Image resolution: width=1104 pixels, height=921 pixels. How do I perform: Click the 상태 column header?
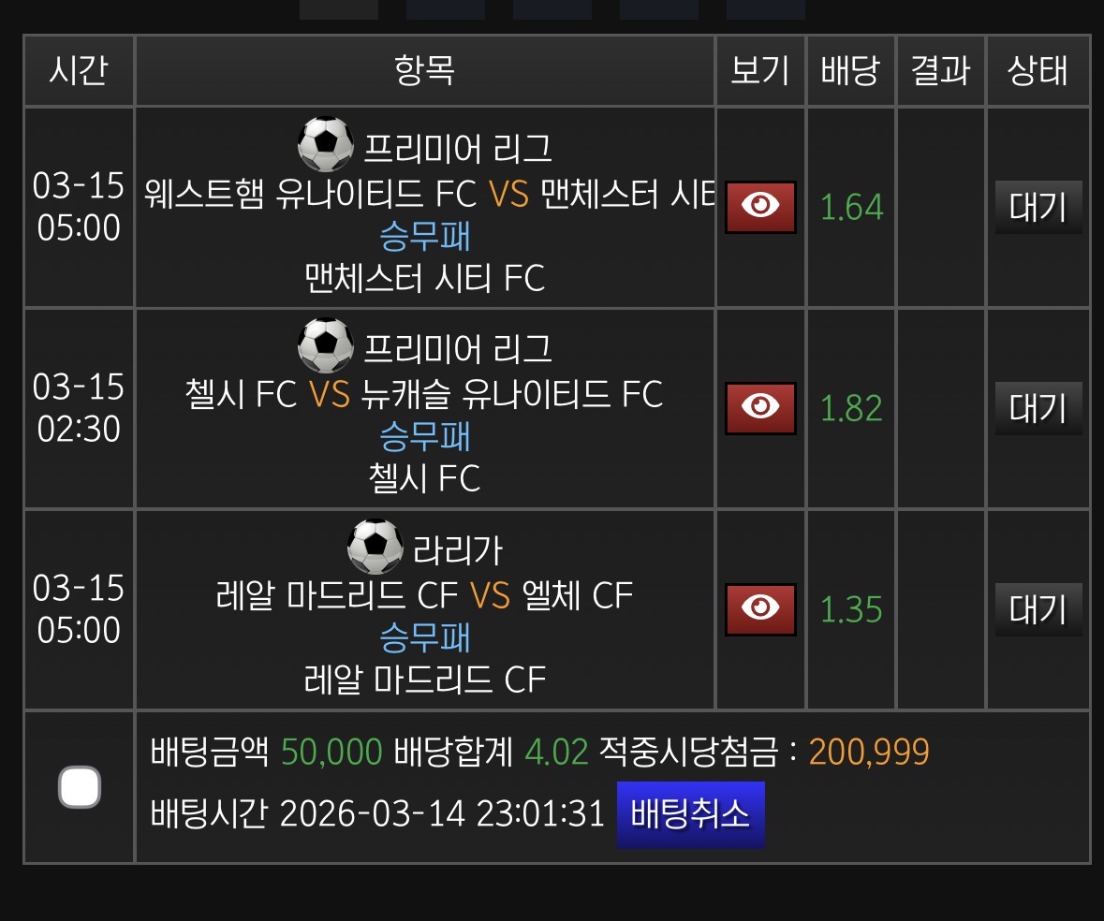(x=1038, y=71)
